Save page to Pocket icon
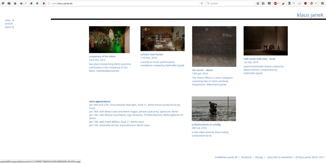The image size is (326, 163). (269, 3)
